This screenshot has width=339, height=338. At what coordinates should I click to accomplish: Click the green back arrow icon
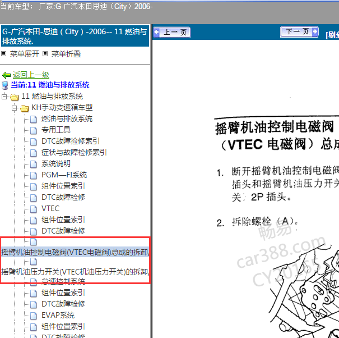tap(6, 75)
